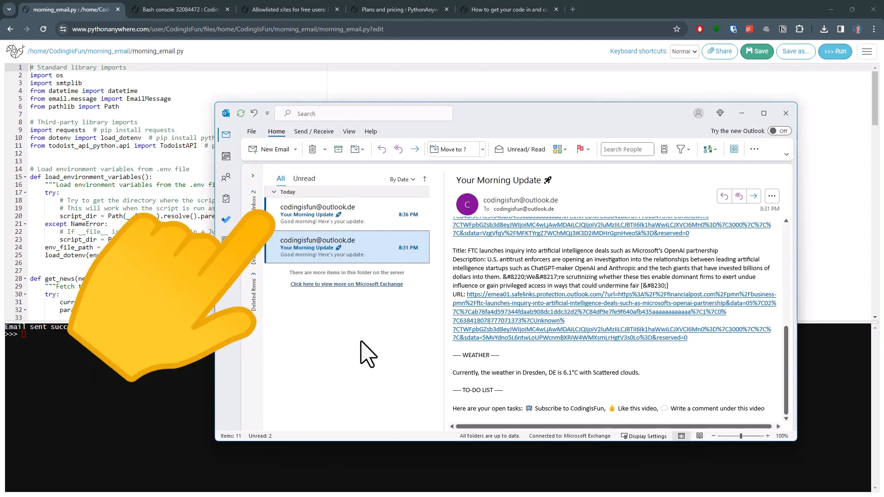Click the reading pane's horizontal scrollbar
The image size is (884, 497).
point(613,427)
